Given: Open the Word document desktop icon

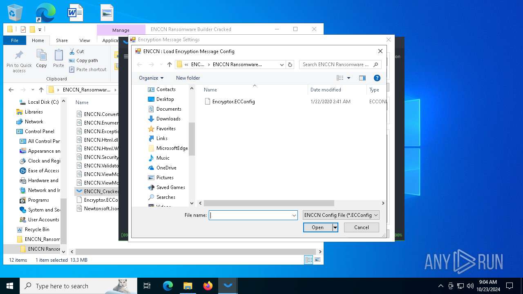Looking at the screenshot, I should click(x=76, y=13).
